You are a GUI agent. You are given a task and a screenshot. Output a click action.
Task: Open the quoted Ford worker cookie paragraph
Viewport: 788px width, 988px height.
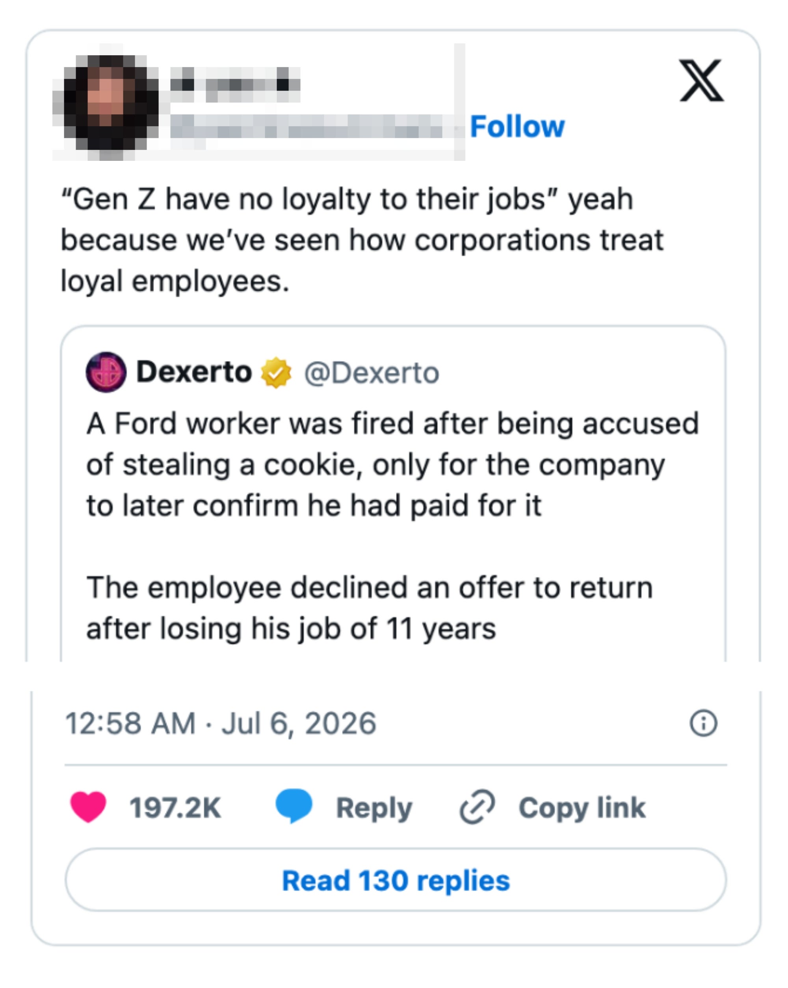coord(393,464)
